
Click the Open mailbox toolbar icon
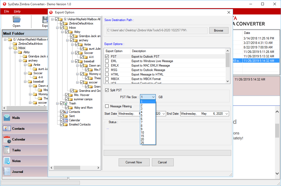(x=16, y=19)
